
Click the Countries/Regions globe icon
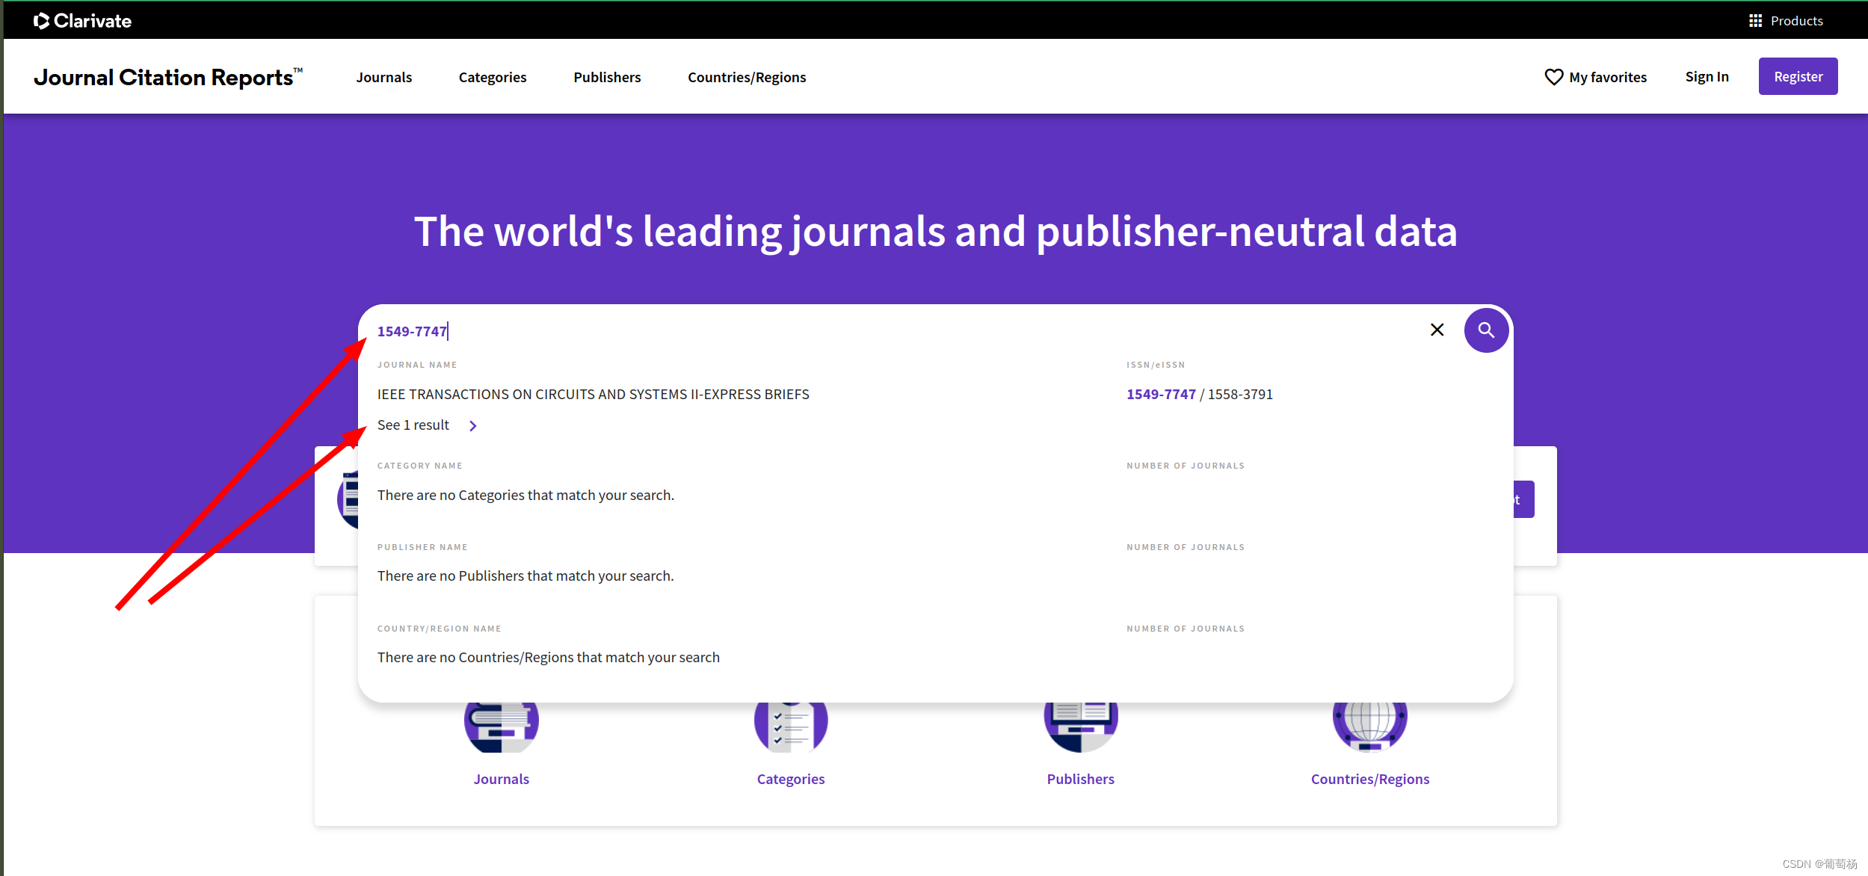pyautogui.click(x=1369, y=726)
